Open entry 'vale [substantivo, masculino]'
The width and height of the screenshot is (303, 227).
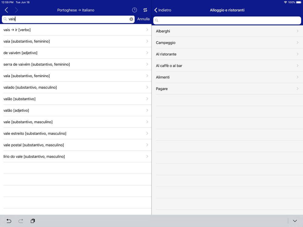76,122
